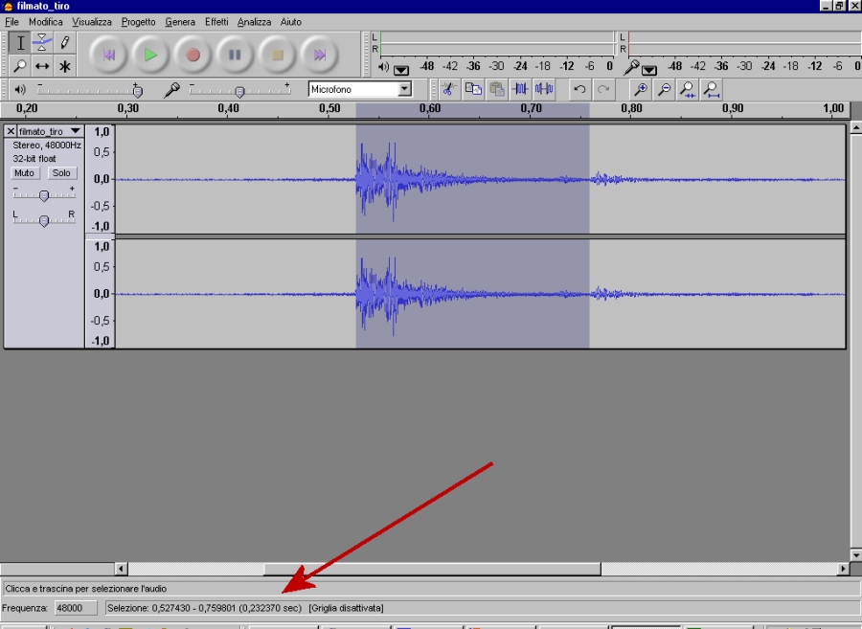Click the Griglia disattivata status text
Image resolution: width=862 pixels, height=629 pixels.
[x=347, y=608]
